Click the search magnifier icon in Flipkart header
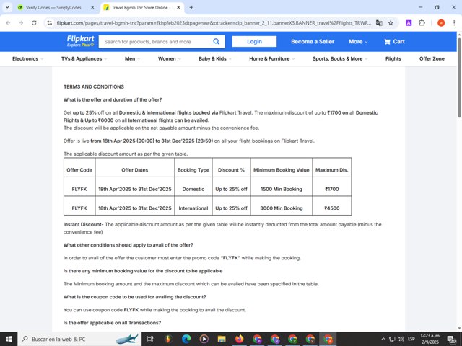The width and height of the screenshot is (462, 346). [217, 42]
